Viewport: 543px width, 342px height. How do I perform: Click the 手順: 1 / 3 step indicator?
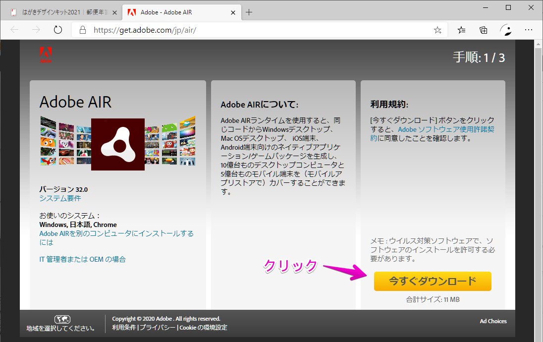pos(479,57)
